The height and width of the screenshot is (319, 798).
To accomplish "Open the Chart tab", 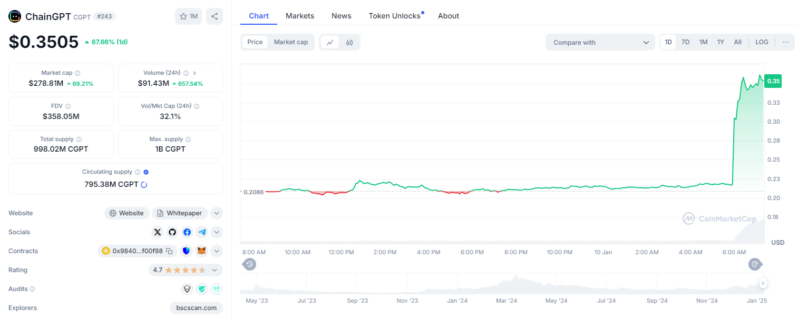I will [x=259, y=16].
